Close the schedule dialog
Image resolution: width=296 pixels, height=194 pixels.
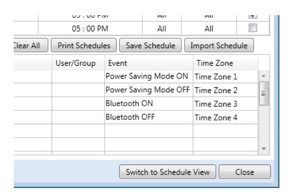[244, 172]
